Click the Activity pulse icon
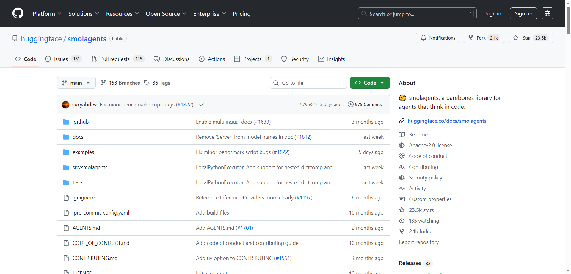Screen dimensions: 571x274 pos(402,188)
